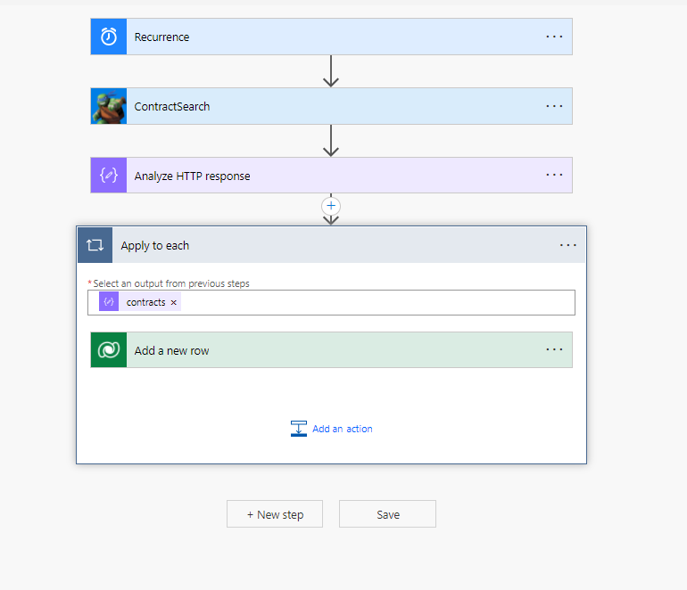Click the 'Select an output from previous steps' label
This screenshot has height=590, width=687.
(171, 283)
